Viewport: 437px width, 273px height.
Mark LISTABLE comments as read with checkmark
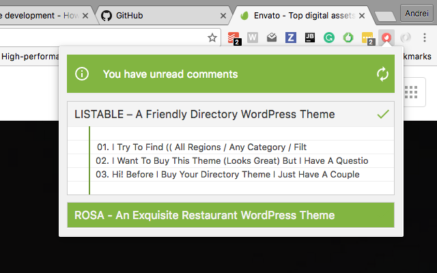383,114
